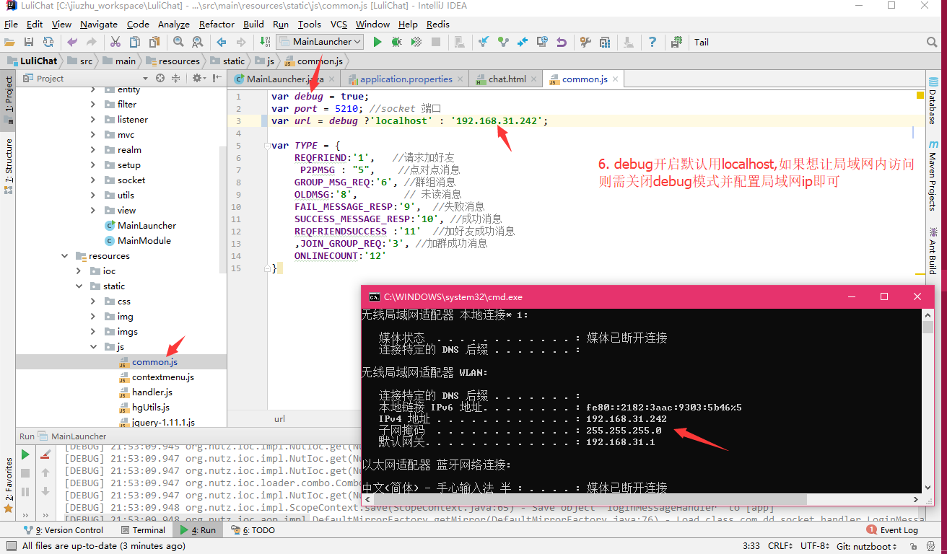Open the TODO tool window
Image resolution: width=947 pixels, height=554 pixels.
point(253,529)
